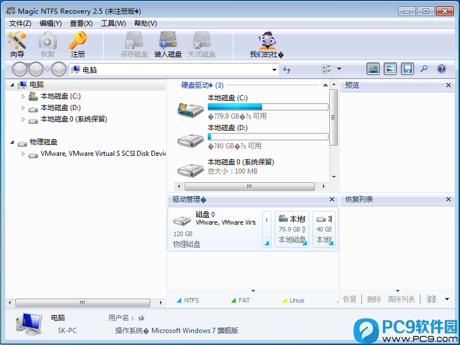Viewport: 460px width, 345px height.
Task: Click the tree panel horizontal scrollbar
Action: pos(83,303)
